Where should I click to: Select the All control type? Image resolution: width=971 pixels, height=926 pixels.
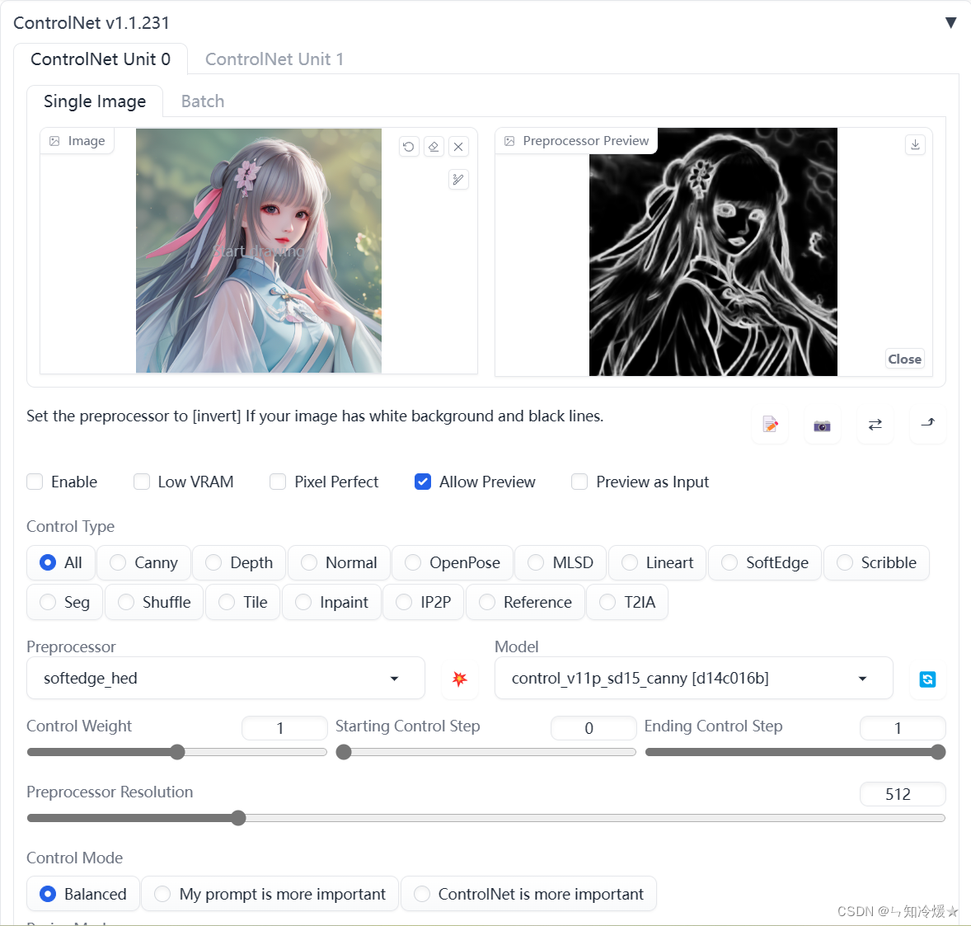[x=61, y=562]
